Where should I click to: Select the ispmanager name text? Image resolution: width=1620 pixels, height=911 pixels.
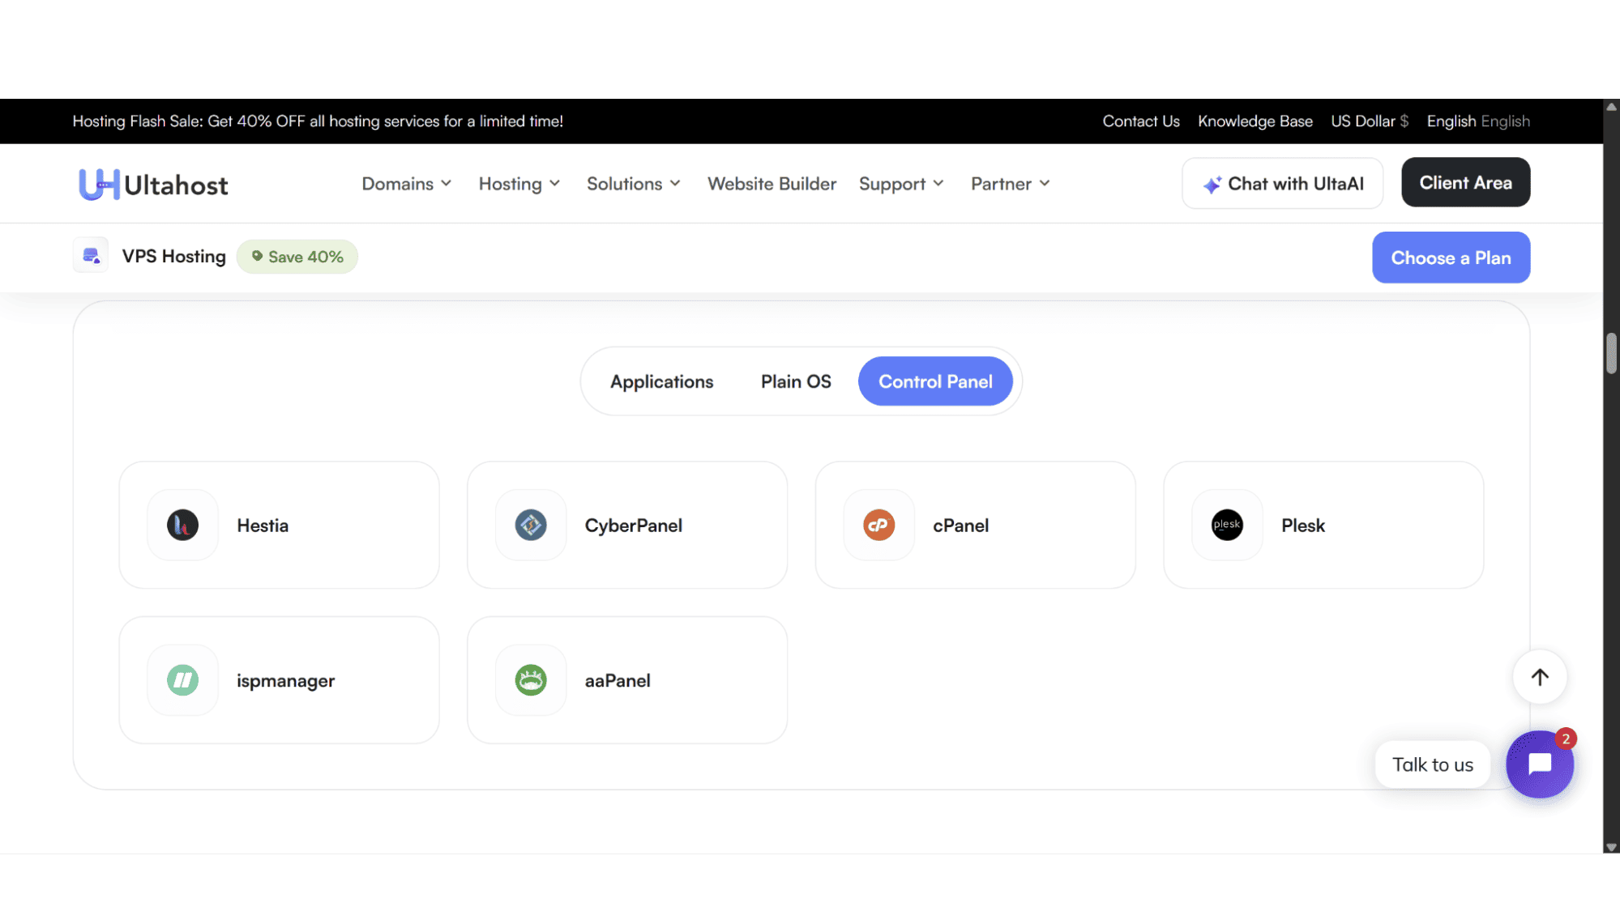tap(285, 681)
